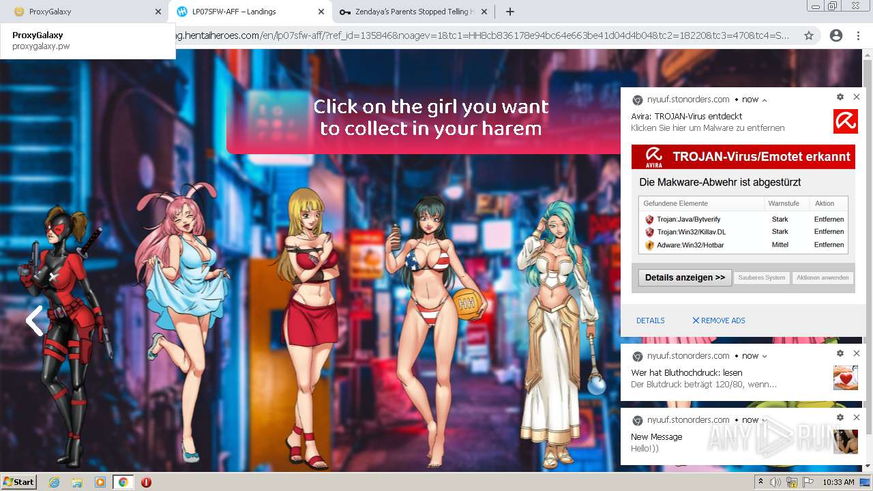This screenshot has height=491, width=873.
Task: Open a new browser tab
Action: click(509, 12)
